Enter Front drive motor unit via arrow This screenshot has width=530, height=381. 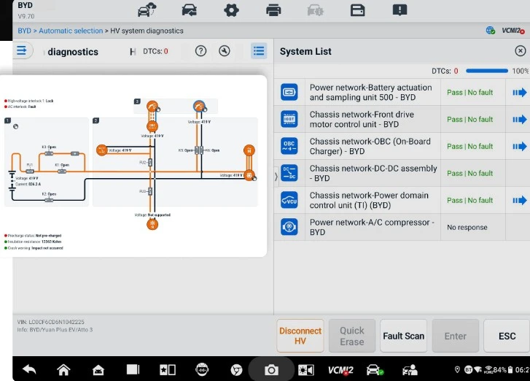pyautogui.click(x=520, y=120)
